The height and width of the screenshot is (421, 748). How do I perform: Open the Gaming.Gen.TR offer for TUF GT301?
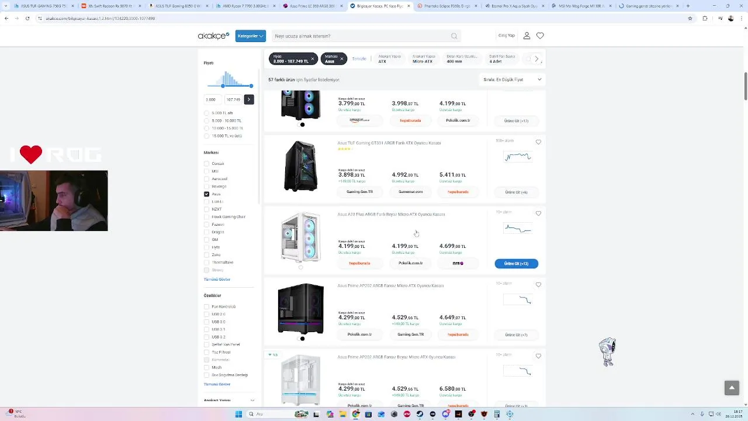[x=359, y=192]
